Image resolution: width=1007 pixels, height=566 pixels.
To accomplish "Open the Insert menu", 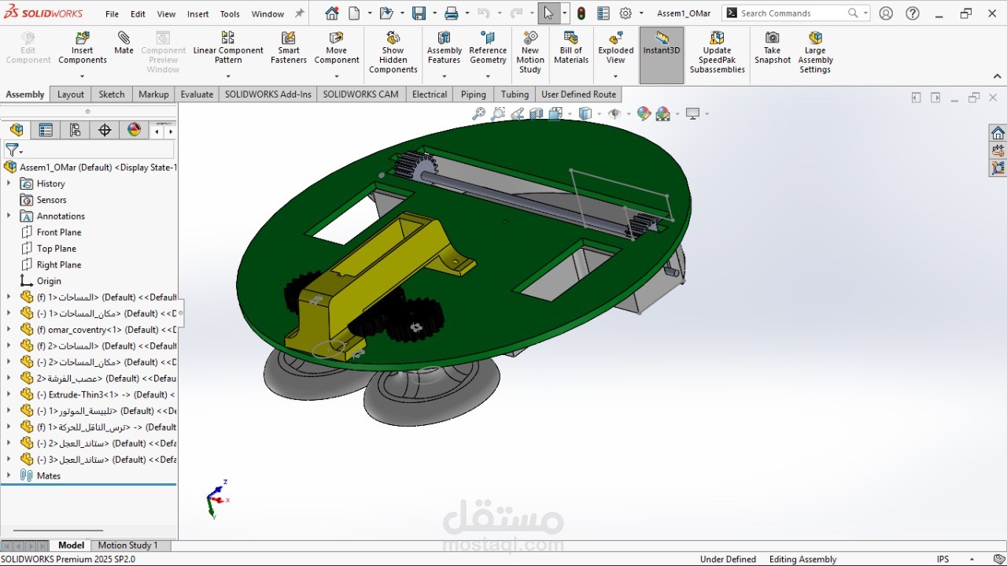I will (198, 14).
